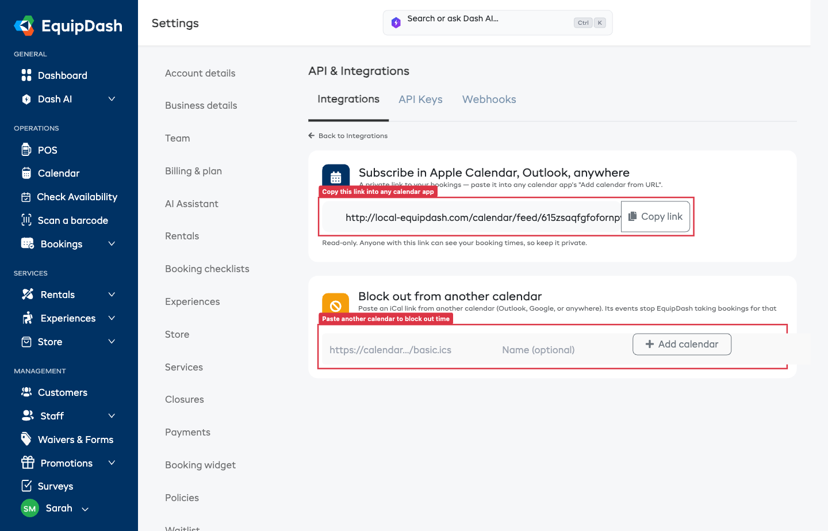The image size is (828, 531).
Task: Click the Experiences hiker icon in sidebar
Action: [28, 318]
